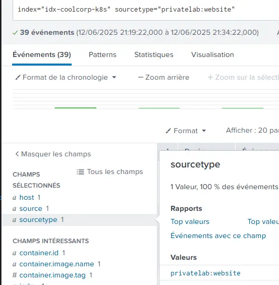This screenshot has height=285, width=279.
Task: Select the sourcetype field in sidebar
Action: tap(38, 220)
